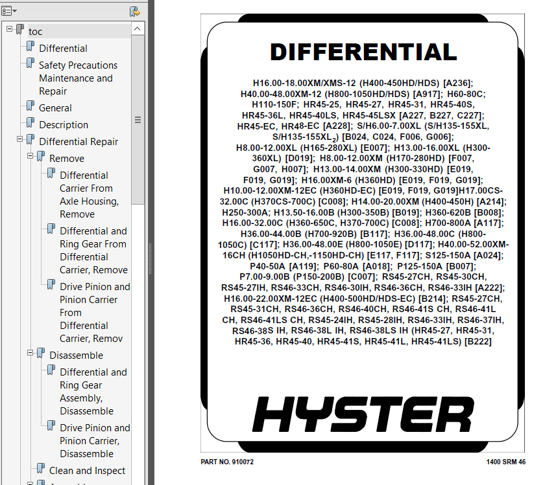Select the toc bookmark

(x=35, y=32)
